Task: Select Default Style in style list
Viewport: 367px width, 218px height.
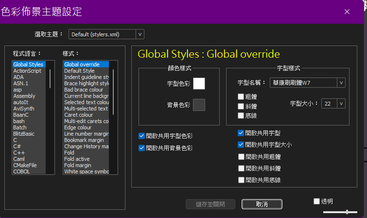Action: [86, 71]
